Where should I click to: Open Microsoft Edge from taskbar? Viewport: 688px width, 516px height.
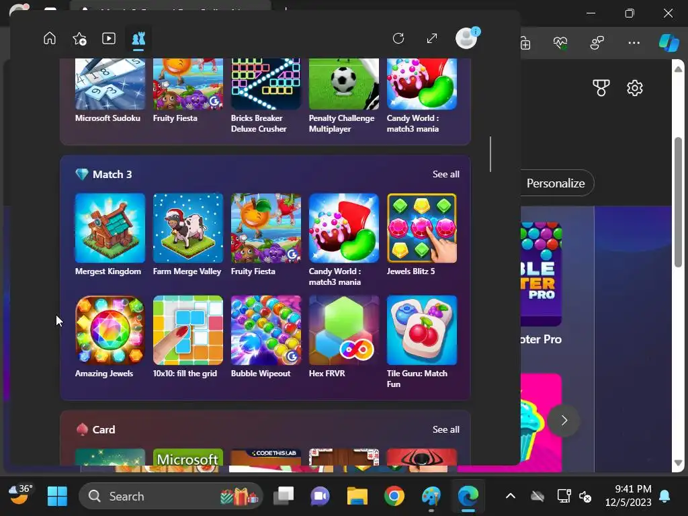468,497
